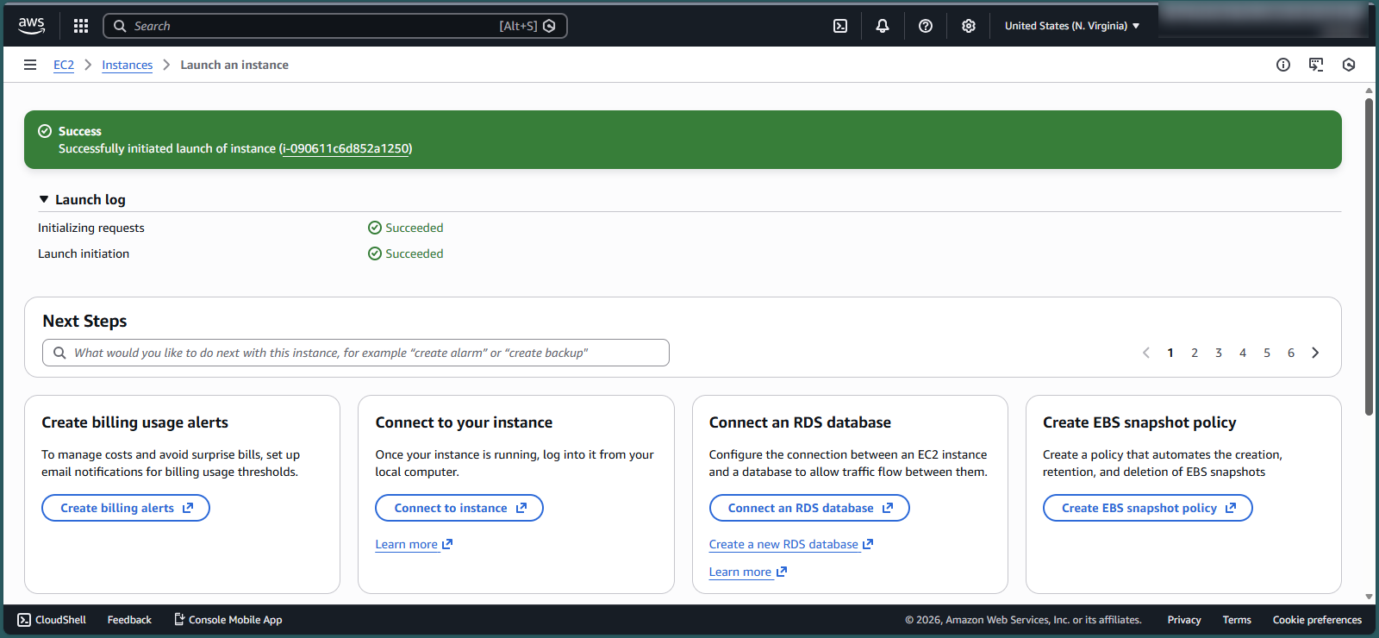This screenshot has height=638, width=1379.
Task: Open the settings gear icon
Action: (969, 26)
